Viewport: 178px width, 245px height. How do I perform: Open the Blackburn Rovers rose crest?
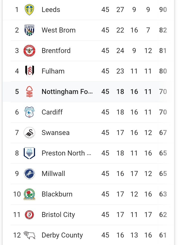[x=29, y=194]
